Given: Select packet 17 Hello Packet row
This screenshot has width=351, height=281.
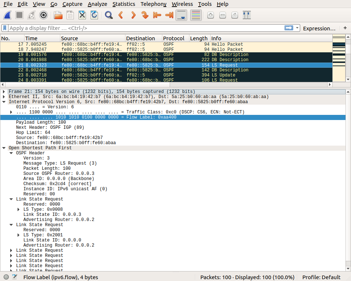Looking at the screenshot, I should (166, 44).
